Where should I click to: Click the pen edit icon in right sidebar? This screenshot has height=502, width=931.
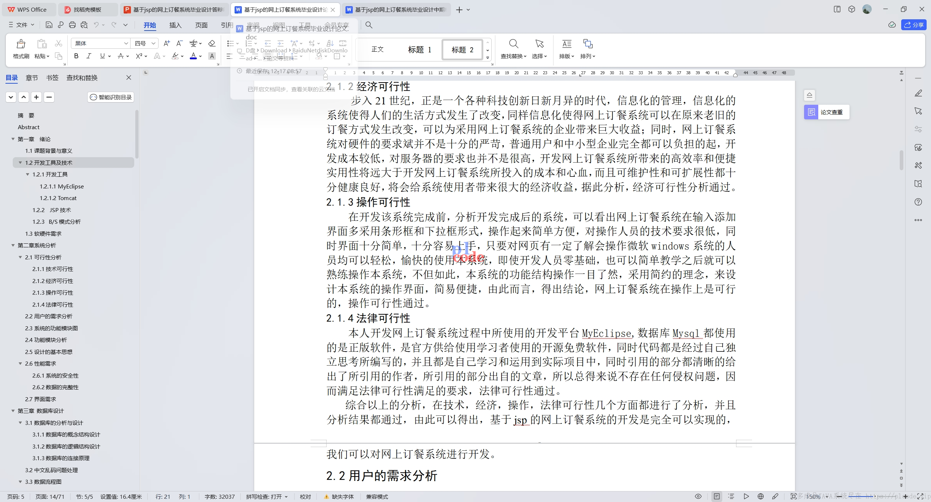click(918, 93)
